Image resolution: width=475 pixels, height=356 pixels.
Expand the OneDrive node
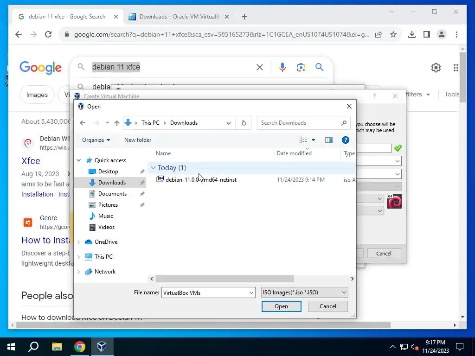point(79,242)
